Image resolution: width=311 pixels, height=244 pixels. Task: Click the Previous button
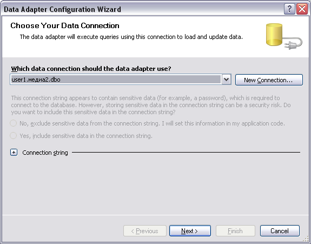[x=144, y=230]
